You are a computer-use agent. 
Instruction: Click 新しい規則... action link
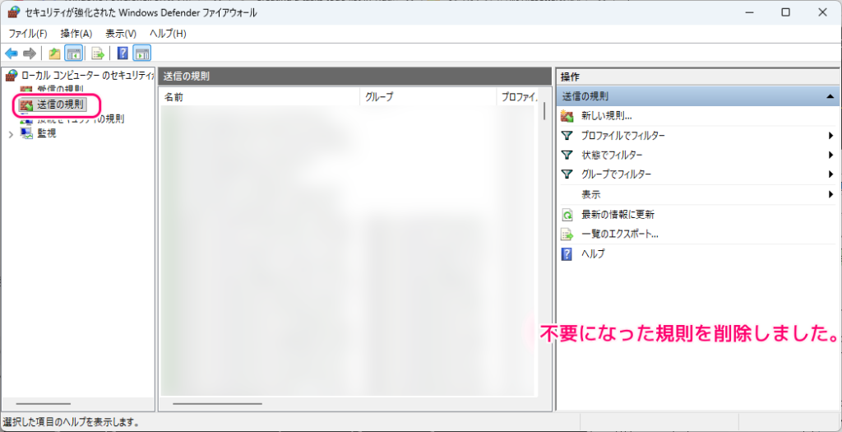[606, 115]
